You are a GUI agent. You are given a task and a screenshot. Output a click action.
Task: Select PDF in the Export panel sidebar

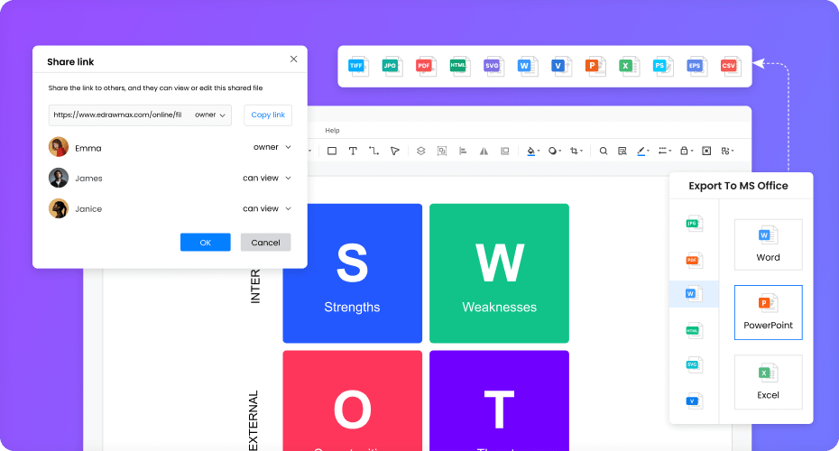click(x=694, y=261)
